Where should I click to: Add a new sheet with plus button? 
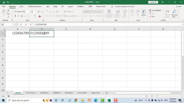[107, 93]
